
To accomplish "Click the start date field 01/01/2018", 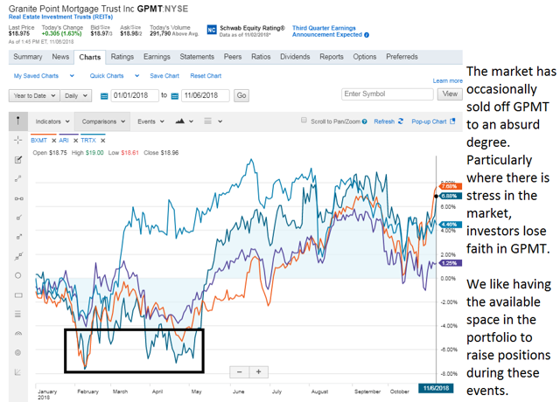I will (135, 95).
